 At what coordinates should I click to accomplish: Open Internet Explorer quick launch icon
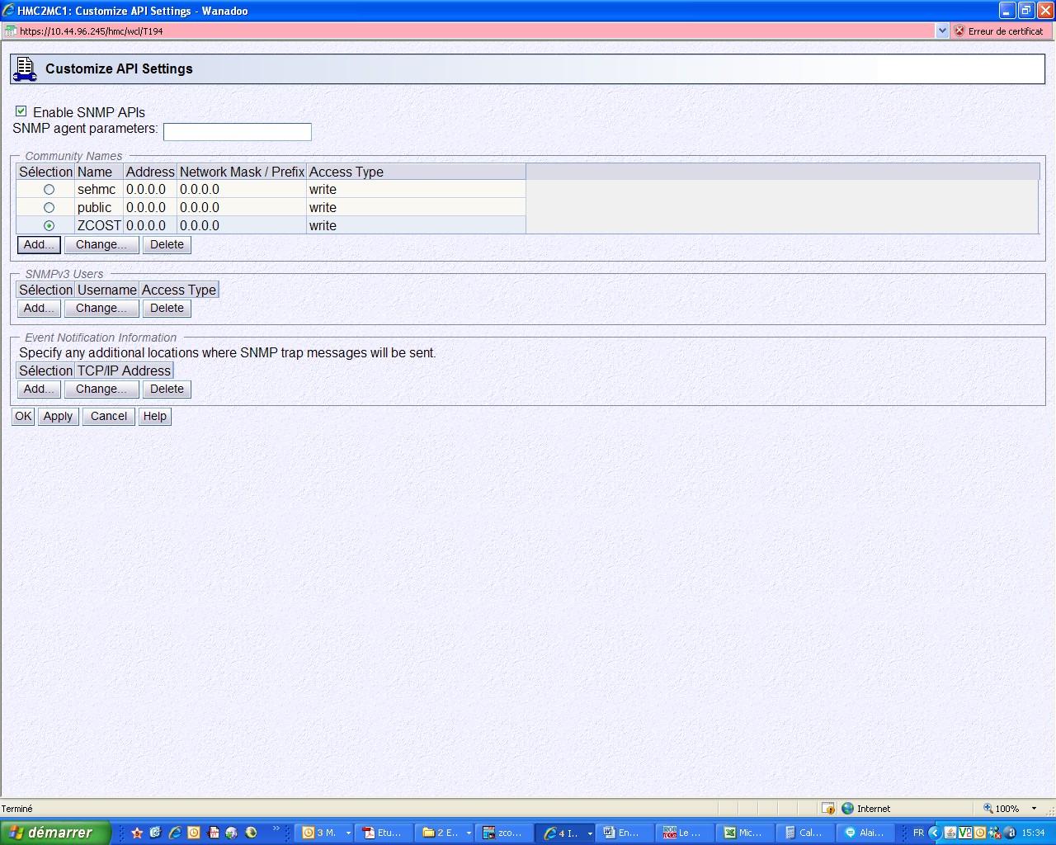pyautogui.click(x=175, y=833)
